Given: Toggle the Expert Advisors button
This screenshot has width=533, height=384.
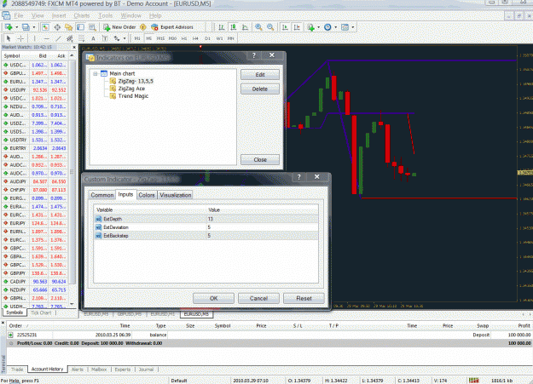Looking at the screenshot, I should pyautogui.click(x=172, y=27).
